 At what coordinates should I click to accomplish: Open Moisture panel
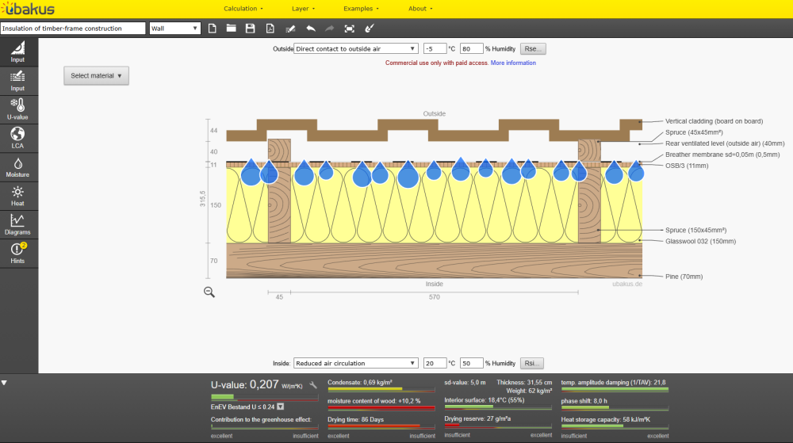tap(19, 167)
